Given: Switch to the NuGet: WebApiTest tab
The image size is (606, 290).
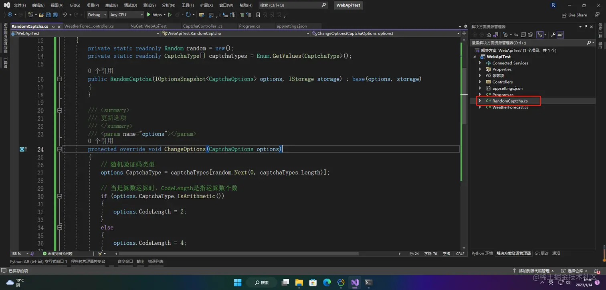Looking at the screenshot, I should coord(148,26).
